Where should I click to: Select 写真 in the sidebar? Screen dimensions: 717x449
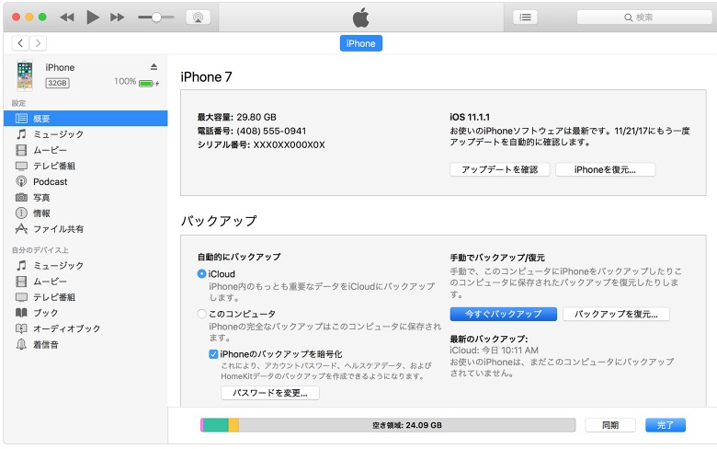pos(42,197)
